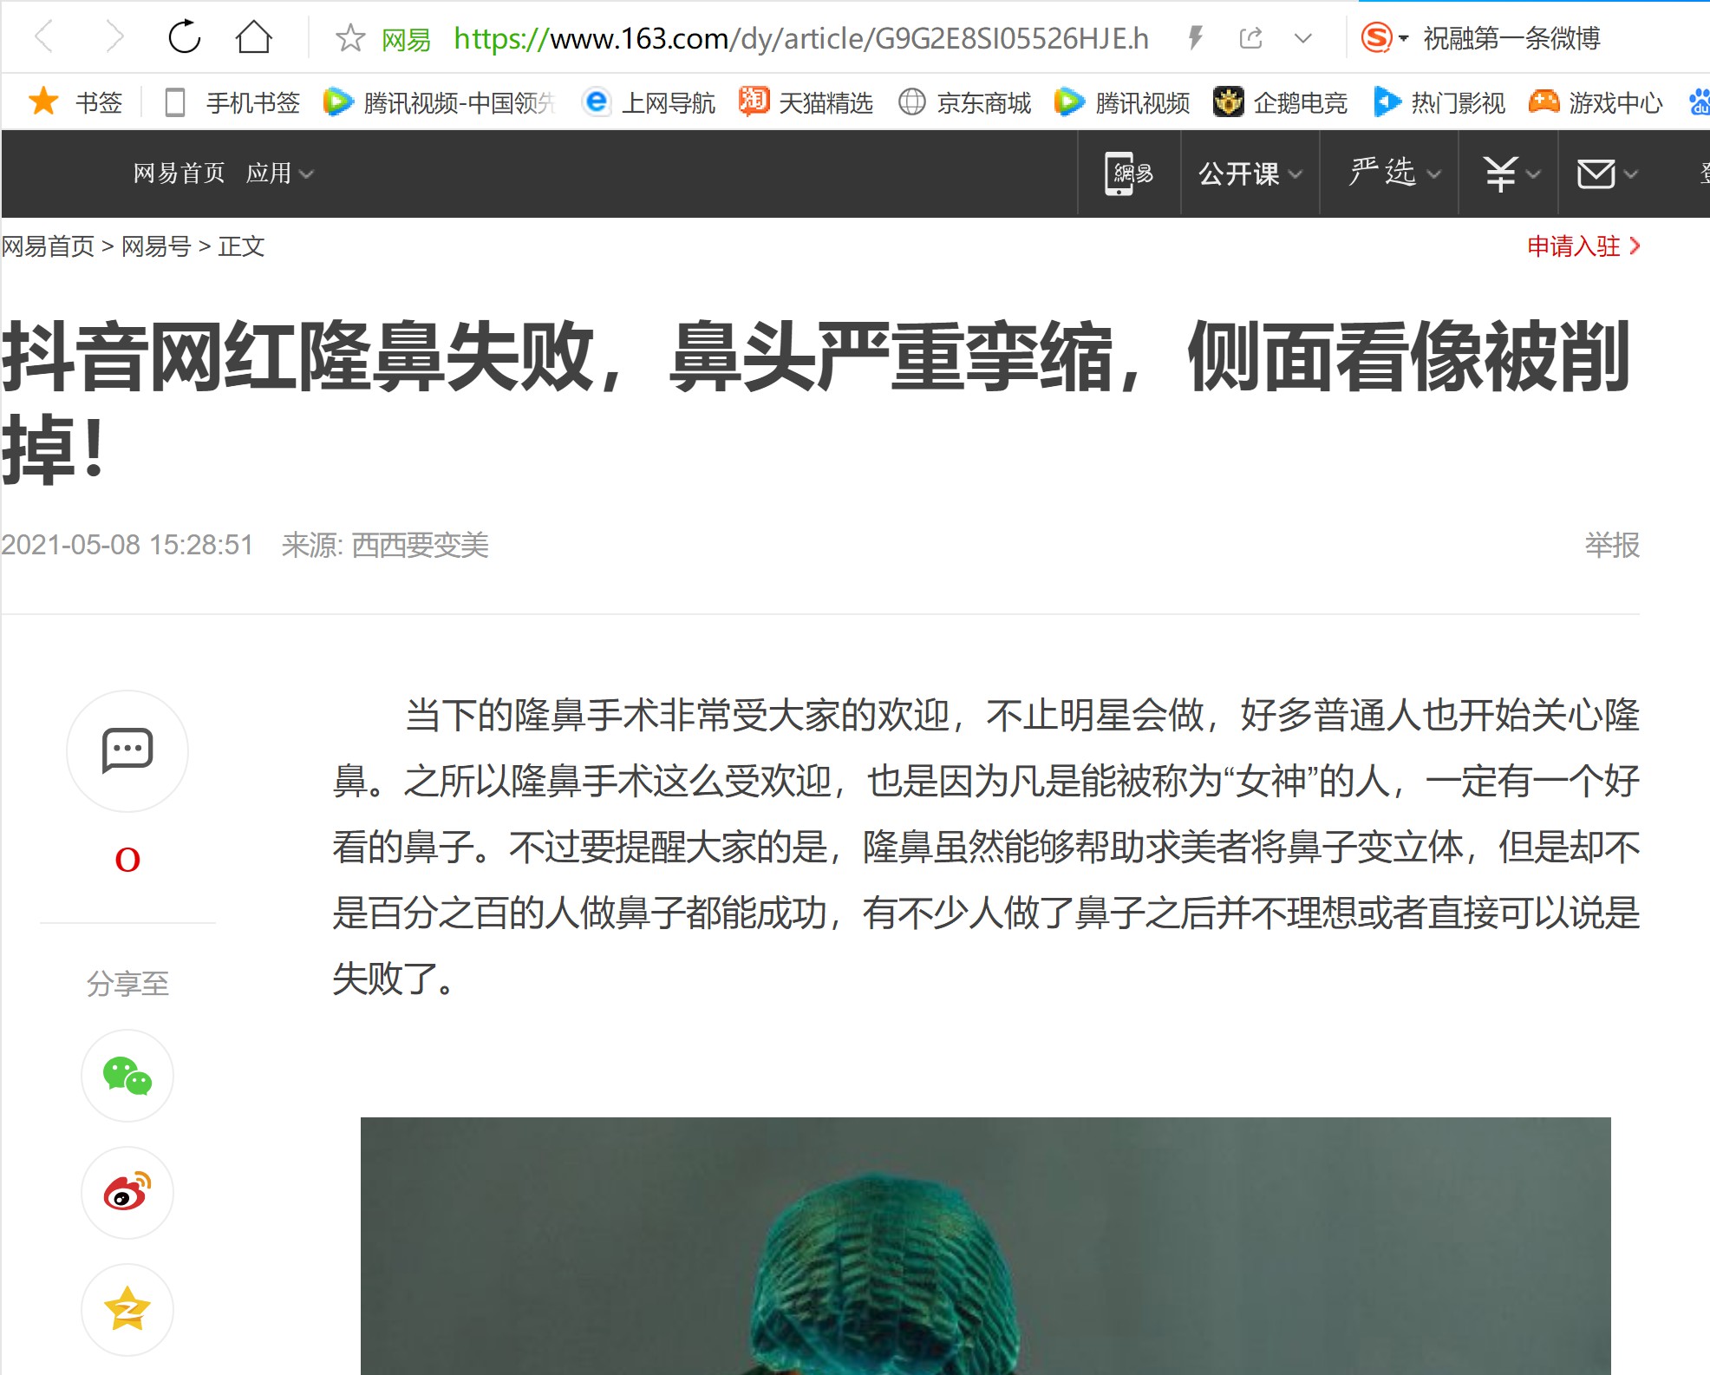Expand the 公开课 dropdown
The width and height of the screenshot is (1710, 1375).
coord(1250,174)
